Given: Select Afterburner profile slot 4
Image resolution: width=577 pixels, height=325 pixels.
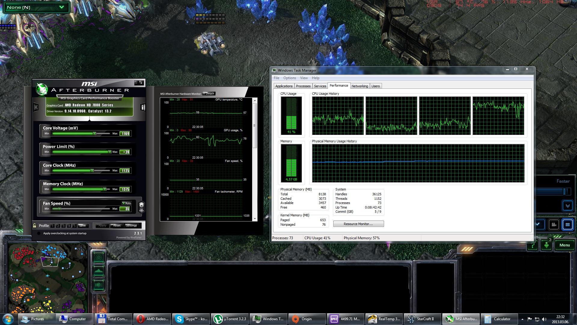Looking at the screenshot, I should point(69,226).
